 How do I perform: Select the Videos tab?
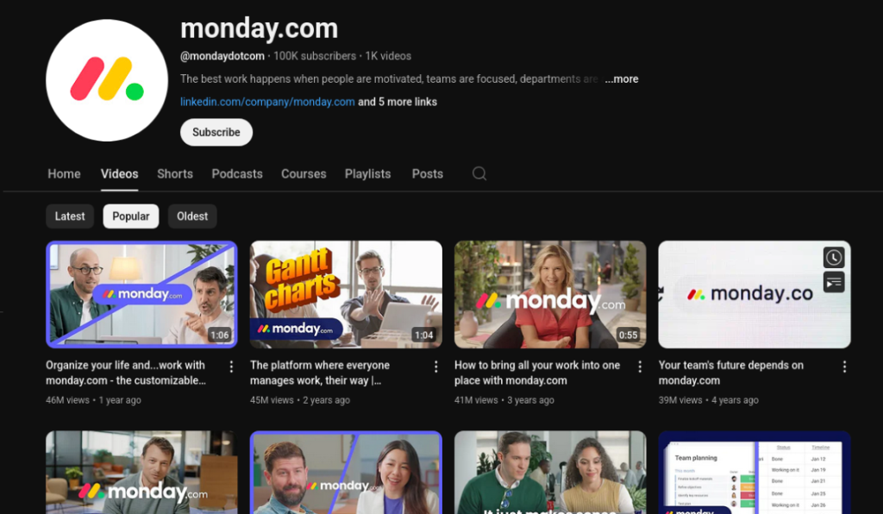click(119, 174)
